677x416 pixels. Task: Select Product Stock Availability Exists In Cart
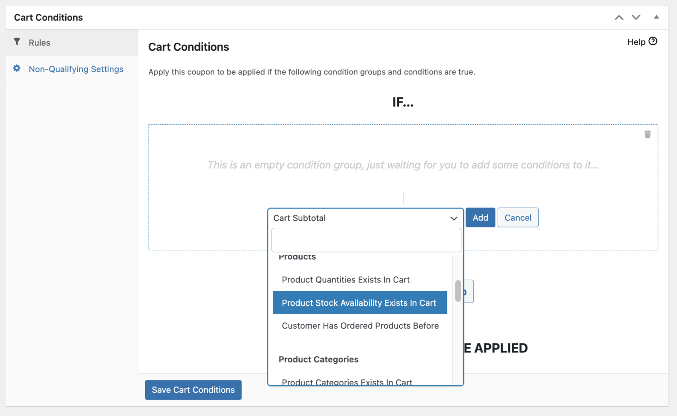click(359, 303)
